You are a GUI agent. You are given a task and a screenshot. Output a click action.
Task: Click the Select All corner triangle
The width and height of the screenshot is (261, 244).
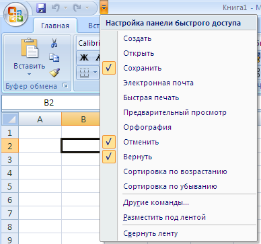pos(10,119)
